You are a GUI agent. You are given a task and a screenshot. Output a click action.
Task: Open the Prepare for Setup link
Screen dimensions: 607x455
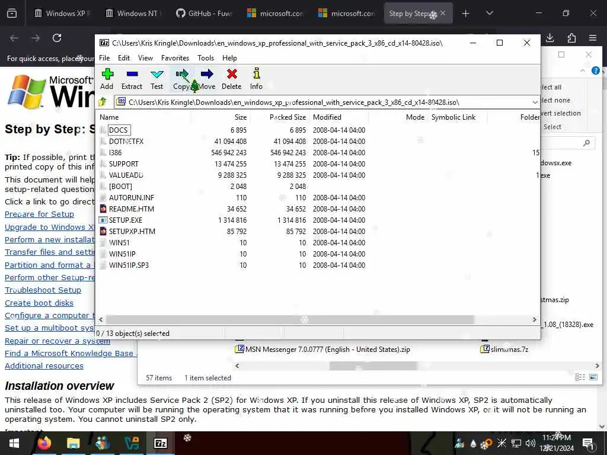(x=39, y=214)
